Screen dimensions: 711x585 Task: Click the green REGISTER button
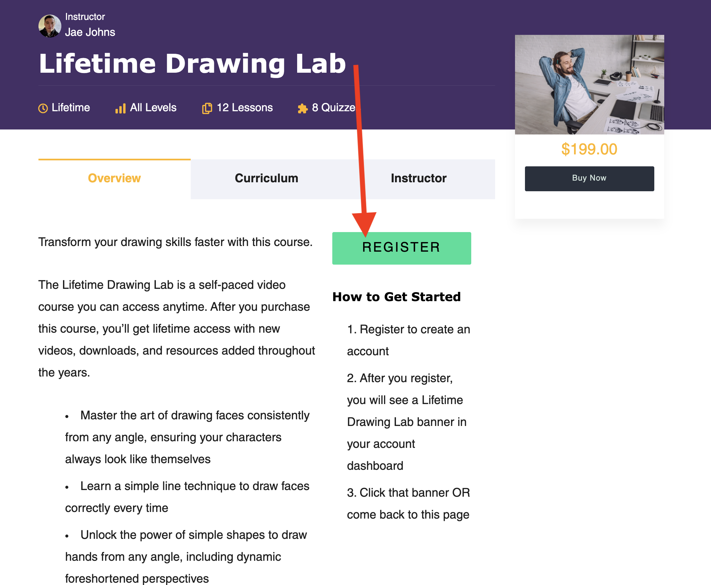[x=401, y=248]
